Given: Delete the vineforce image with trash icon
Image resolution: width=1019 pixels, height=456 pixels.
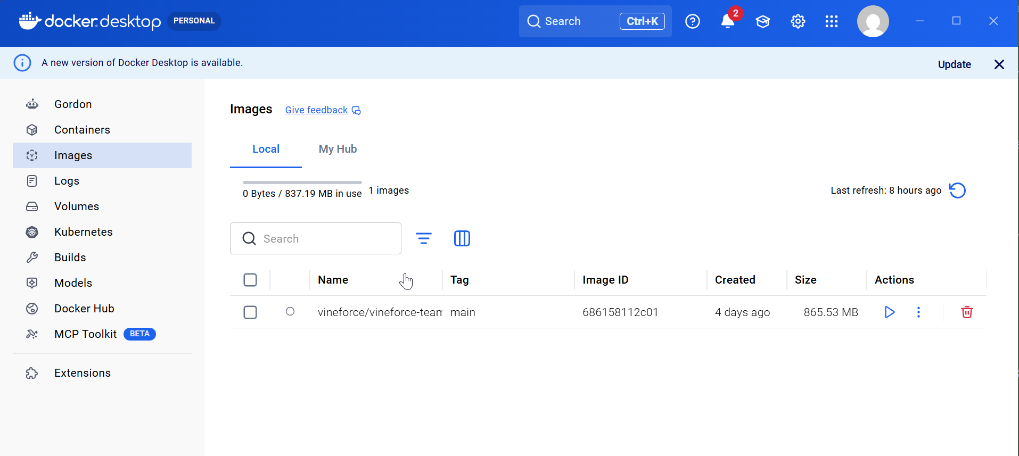Looking at the screenshot, I should click(x=967, y=312).
